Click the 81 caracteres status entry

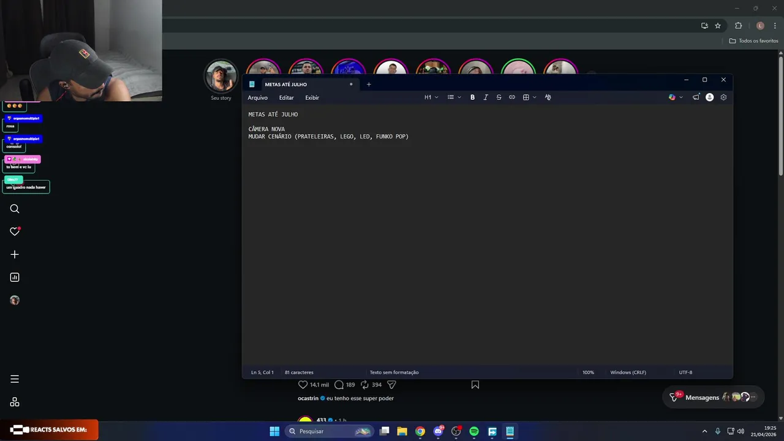299,372
